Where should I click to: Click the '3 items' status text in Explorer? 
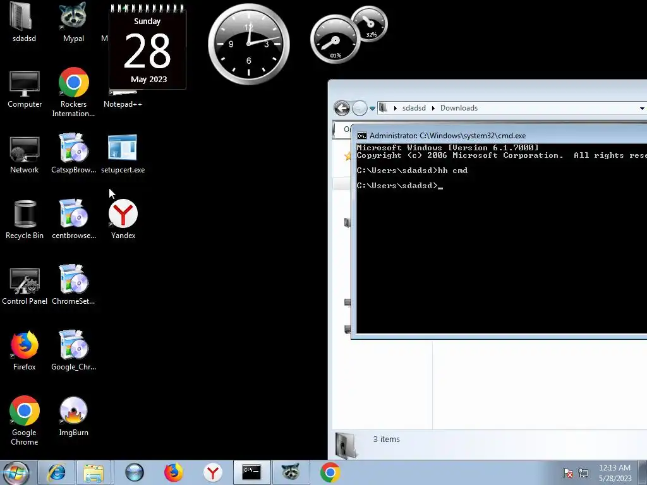point(386,440)
